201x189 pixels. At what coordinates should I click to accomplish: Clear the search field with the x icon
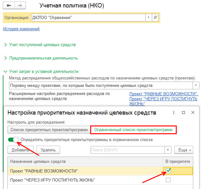[x=168, y=150]
